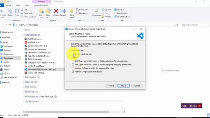Select eclipse-inst-win64.exe file

coord(36,46)
